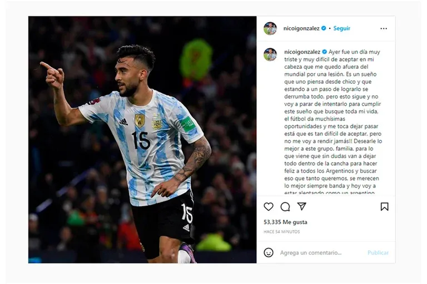Open the Hace 54 minutos timestamp
The width and height of the screenshot is (427, 284).
pos(281,231)
